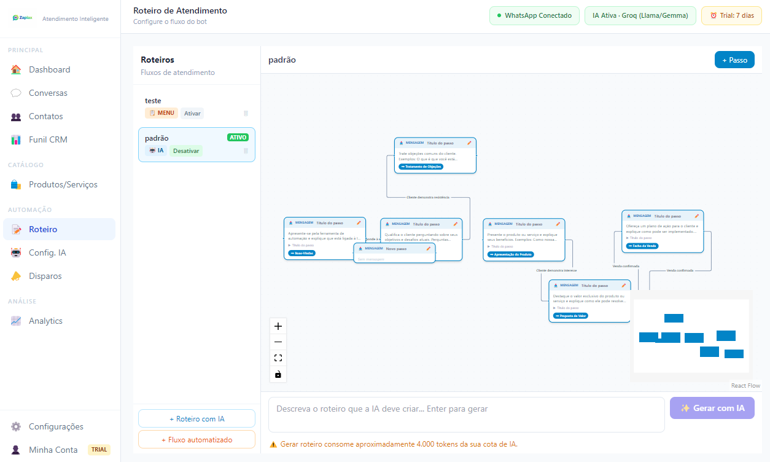The image size is (770, 462).
Task: Deactivate the padrão roteiro
Action: (x=185, y=151)
